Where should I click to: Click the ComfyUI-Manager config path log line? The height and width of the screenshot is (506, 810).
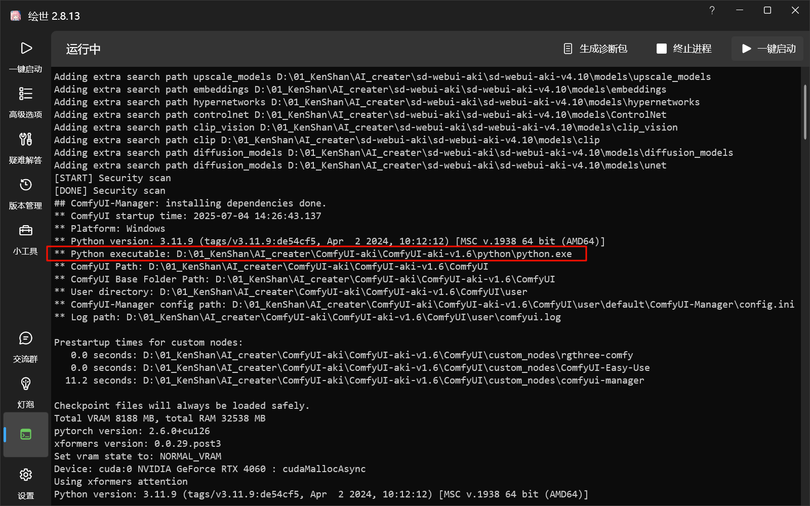pos(424,305)
